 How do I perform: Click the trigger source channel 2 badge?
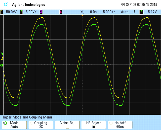coord(141,12)
